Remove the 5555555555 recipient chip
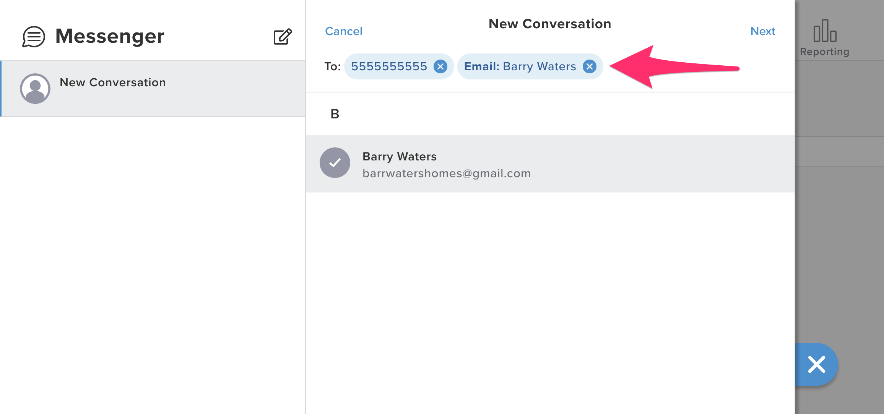The image size is (884, 414). click(x=440, y=66)
